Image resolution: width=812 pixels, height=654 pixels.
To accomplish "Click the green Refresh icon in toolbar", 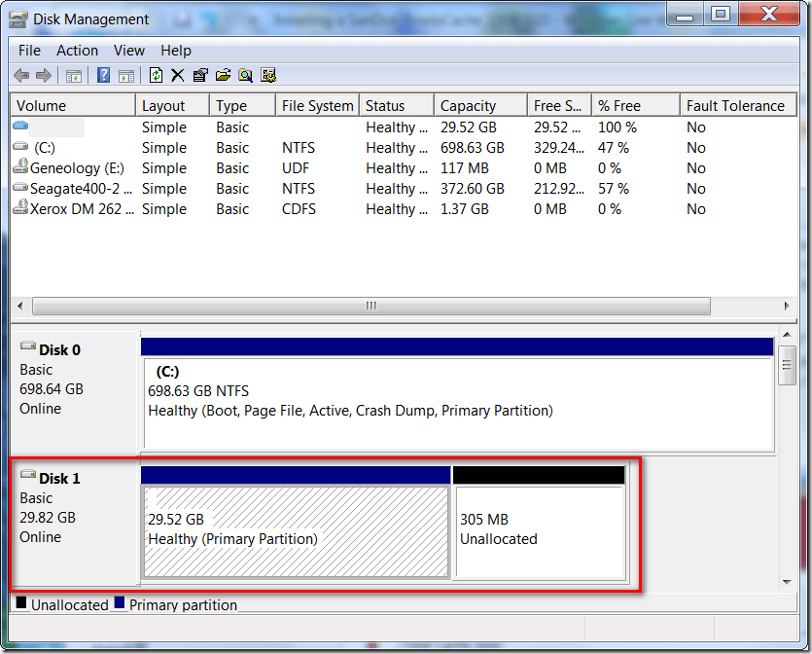I will [x=156, y=75].
